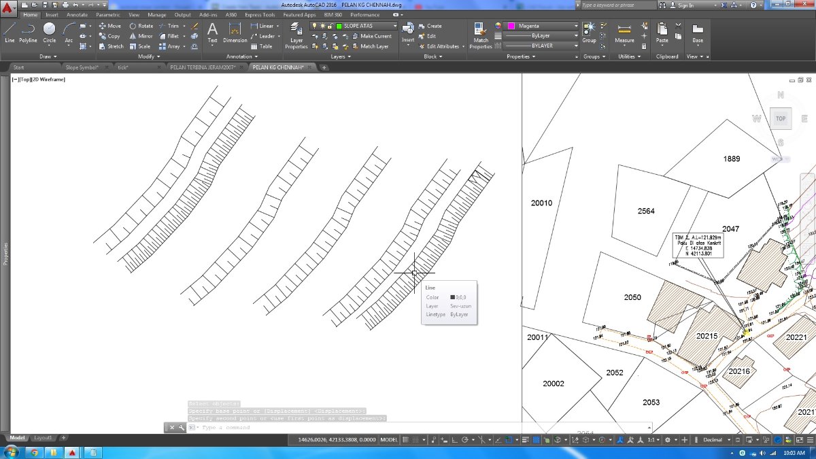816x459 pixels.
Task: Click the Polyline tool
Action: pos(28,32)
